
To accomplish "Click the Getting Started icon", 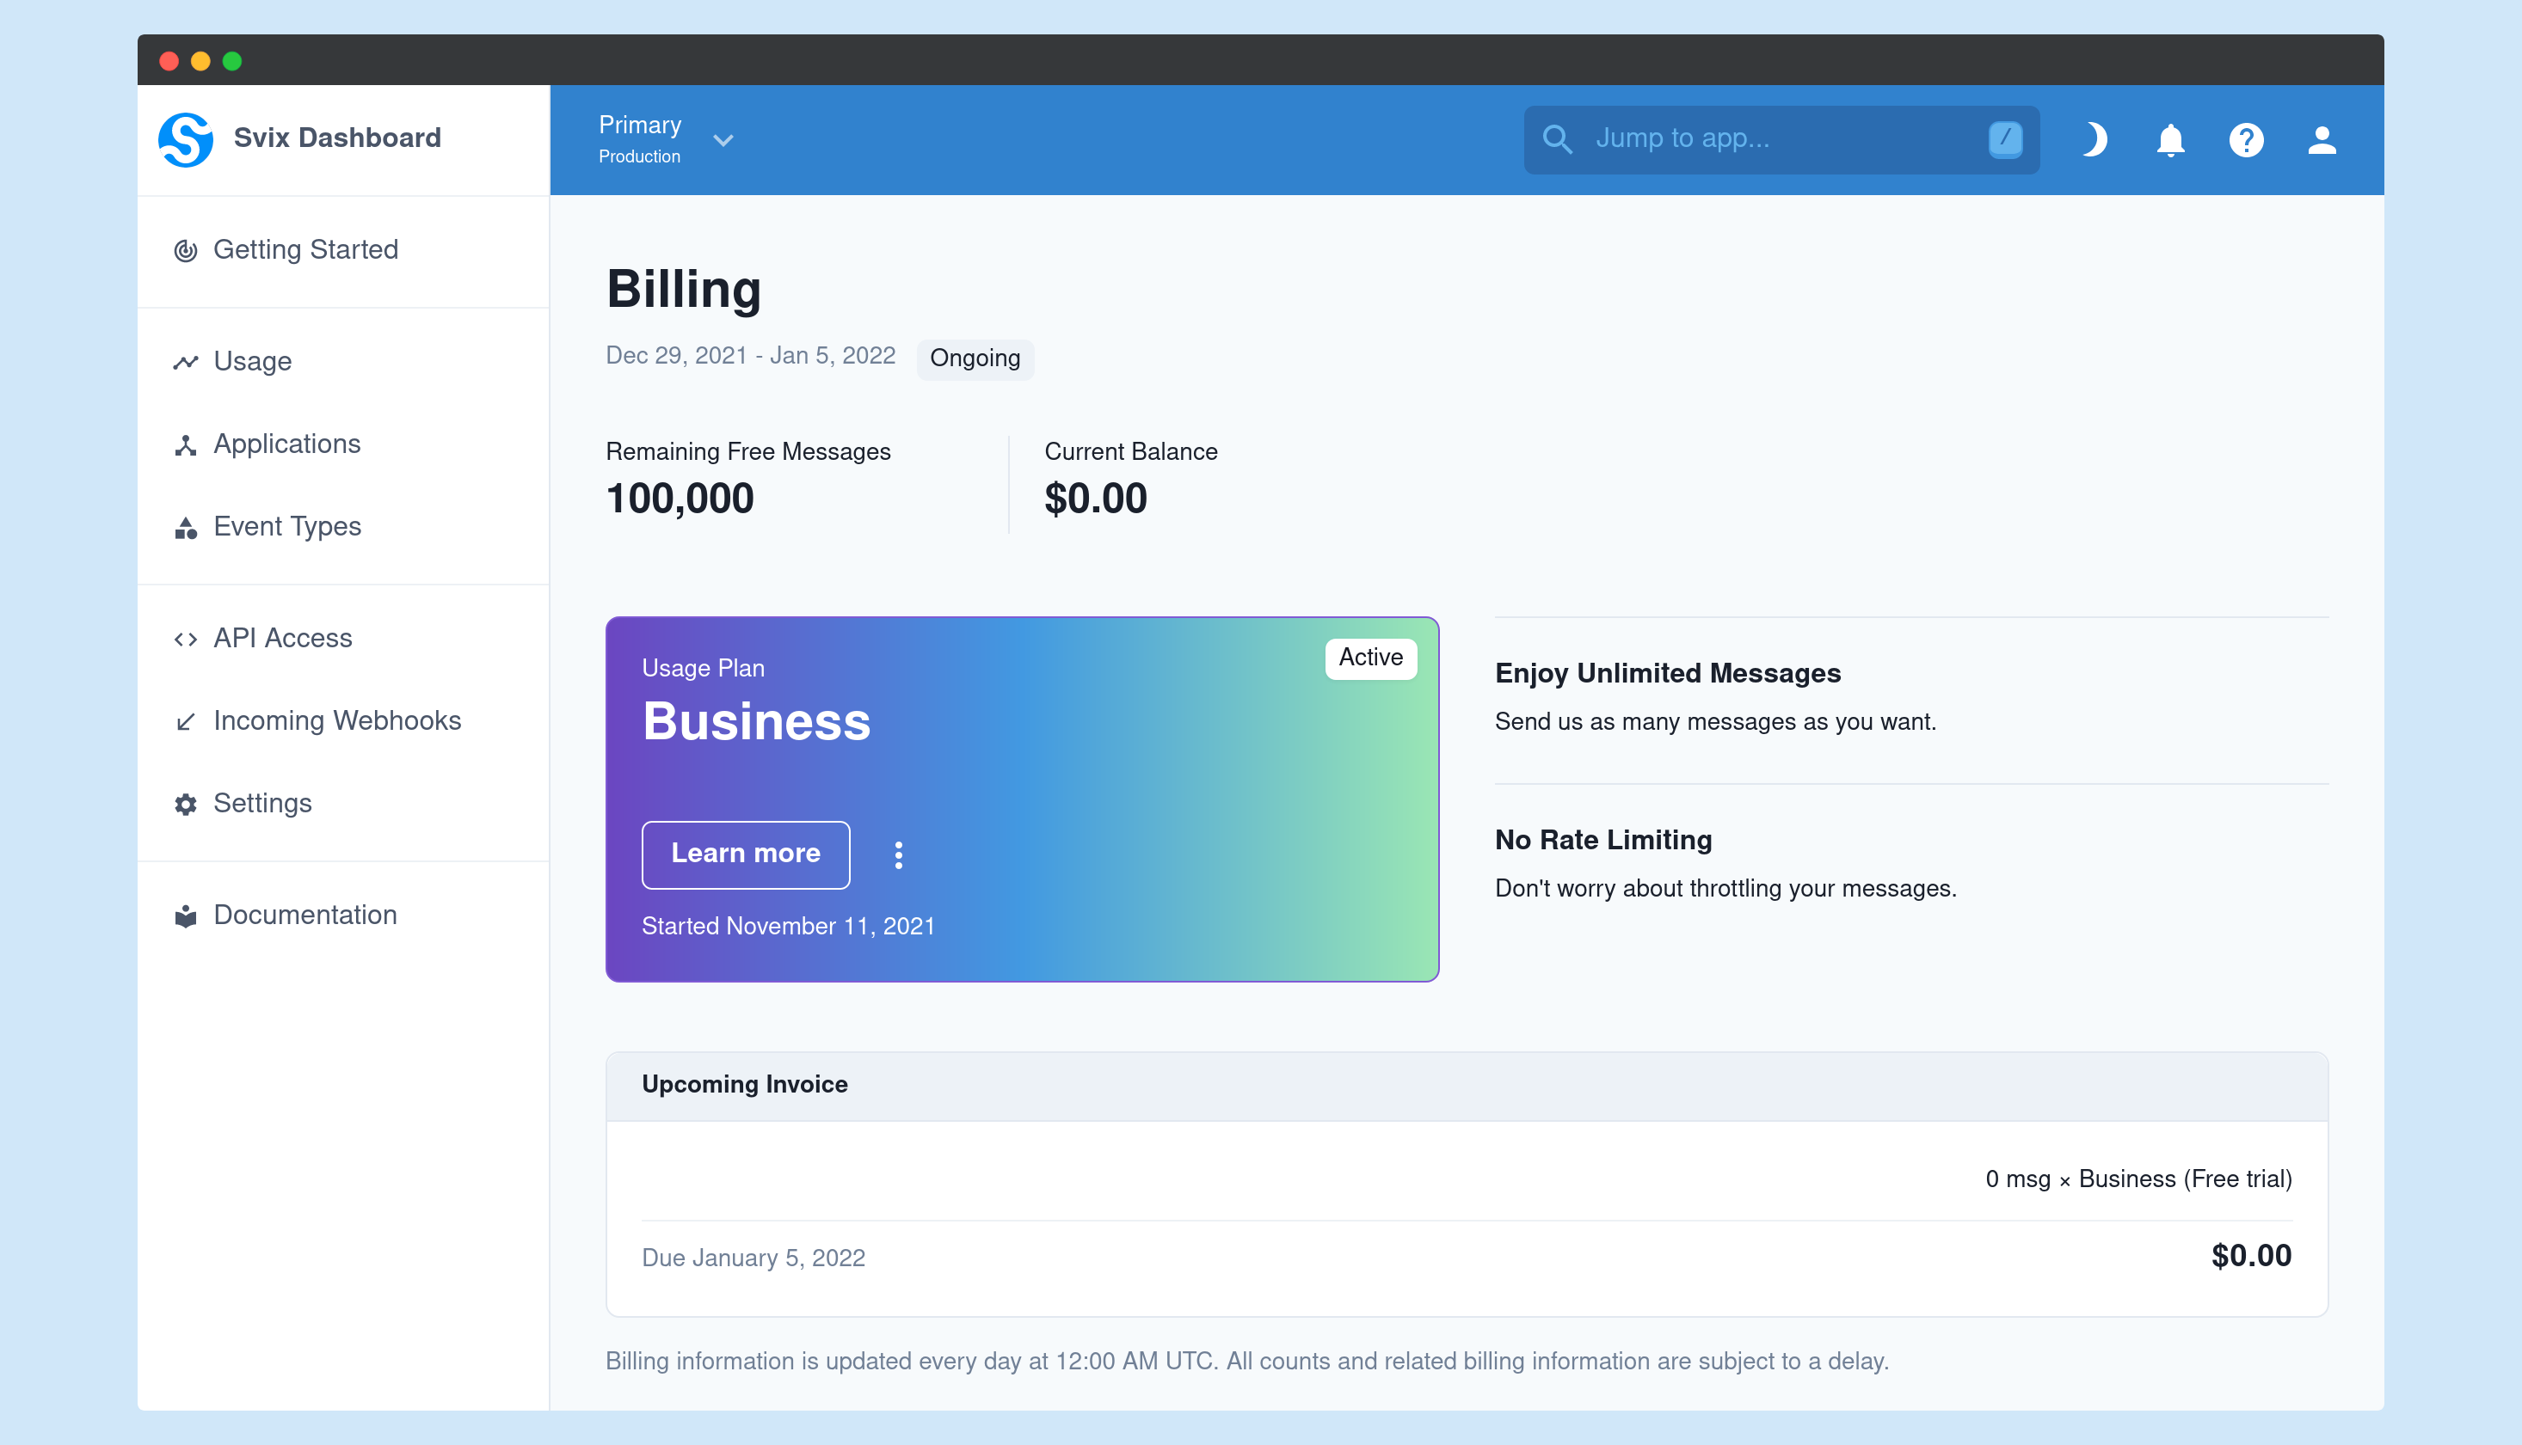I will point(185,249).
